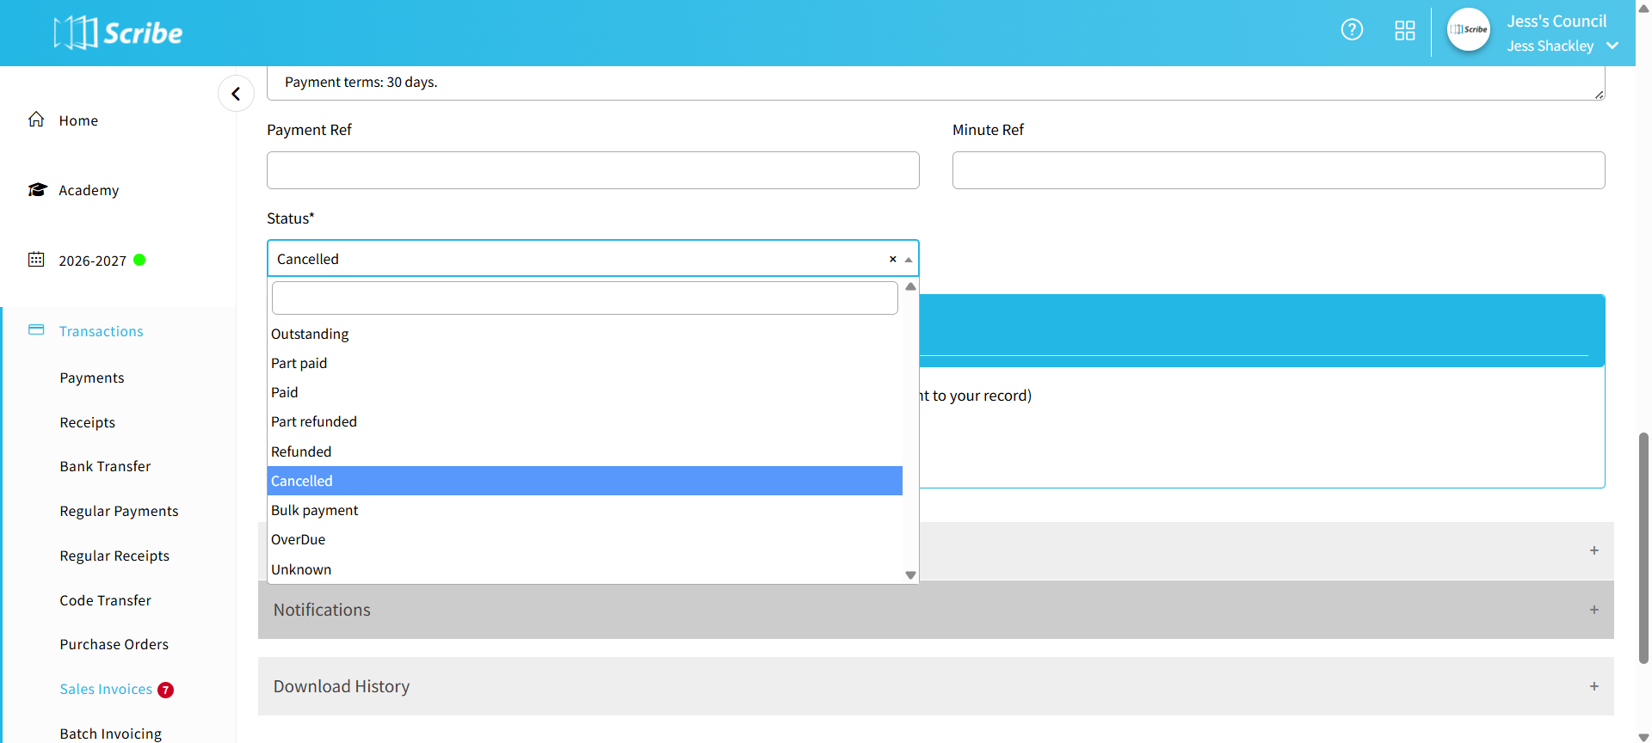Image resolution: width=1652 pixels, height=743 pixels.
Task: Click the 2026-2027 calendar icon
Action: click(36, 260)
